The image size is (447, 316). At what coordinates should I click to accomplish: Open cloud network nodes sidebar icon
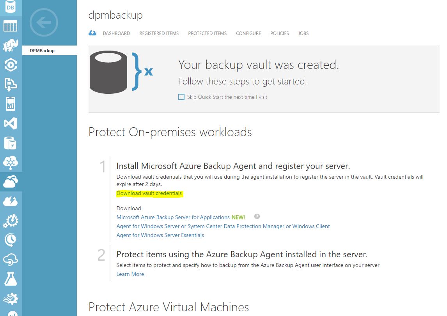tap(11, 162)
